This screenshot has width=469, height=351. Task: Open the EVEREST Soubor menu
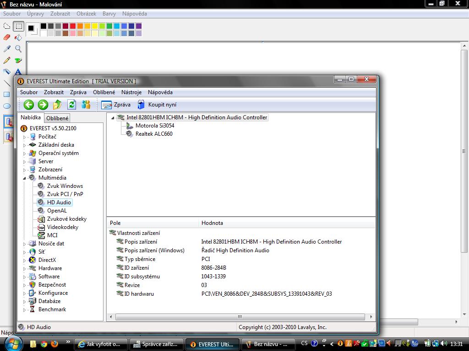(29, 92)
